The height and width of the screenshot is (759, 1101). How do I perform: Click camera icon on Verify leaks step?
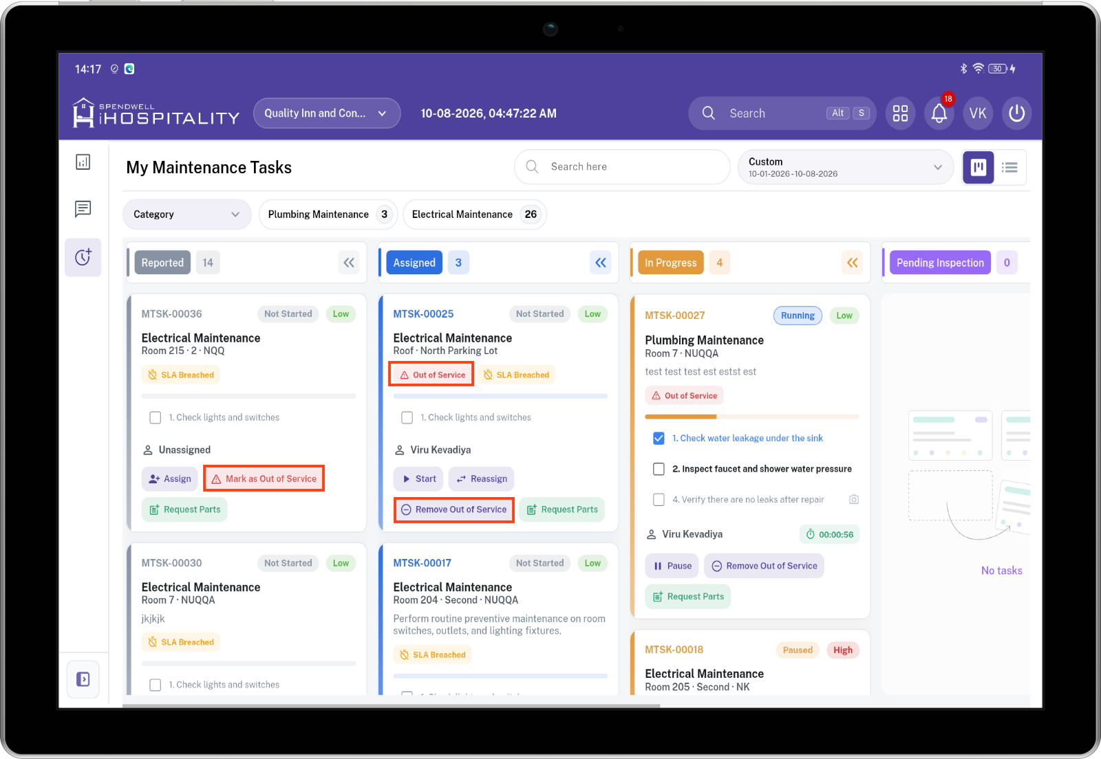point(854,500)
